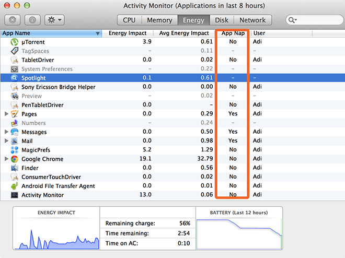The width and height of the screenshot is (345, 258).
Task: Toggle App Name sort direction arrow
Action: [x=98, y=33]
